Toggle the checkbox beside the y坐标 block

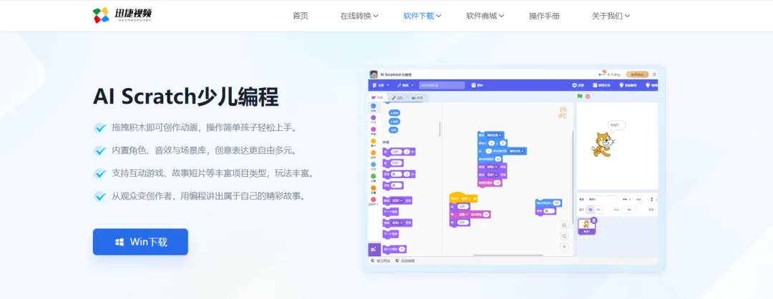[385, 121]
